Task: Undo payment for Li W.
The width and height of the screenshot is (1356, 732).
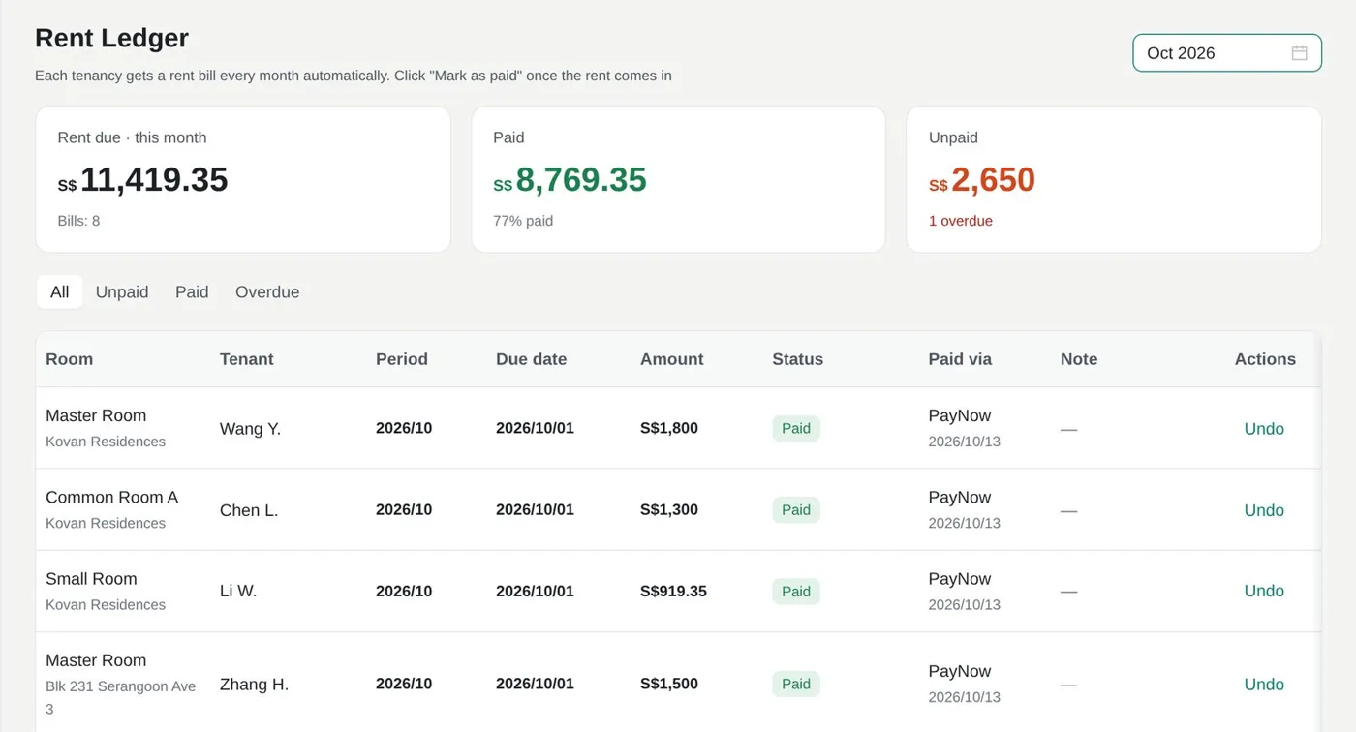Action: coord(1264,591)
